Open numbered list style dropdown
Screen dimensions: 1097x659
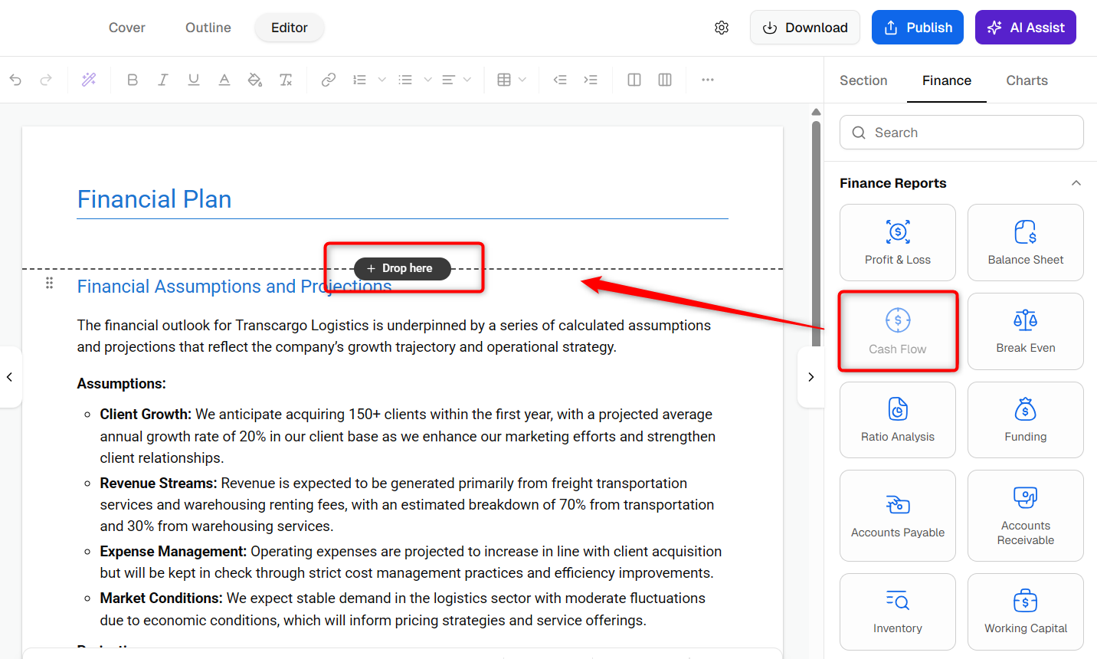381,80
